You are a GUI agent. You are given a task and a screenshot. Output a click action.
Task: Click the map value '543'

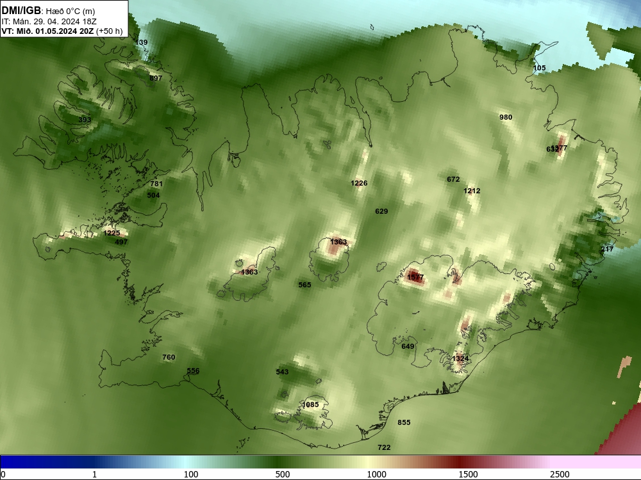(282, 371)
